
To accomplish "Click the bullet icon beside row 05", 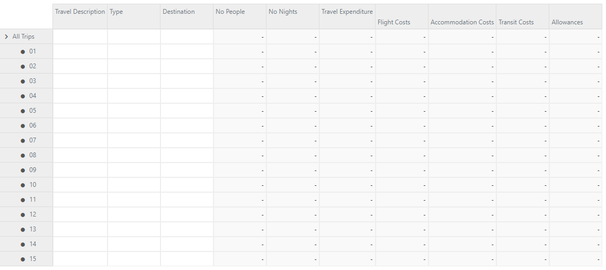I will pyautogui.click(x=23, y=111).
